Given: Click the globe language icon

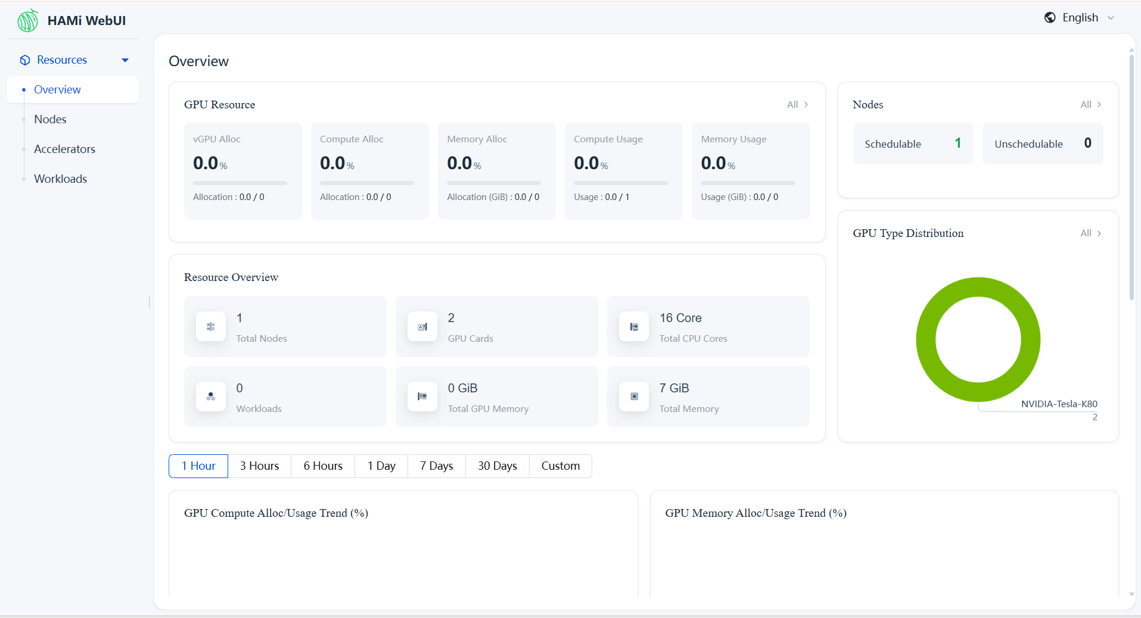Looking at the screenshot, I should 1050,18.
